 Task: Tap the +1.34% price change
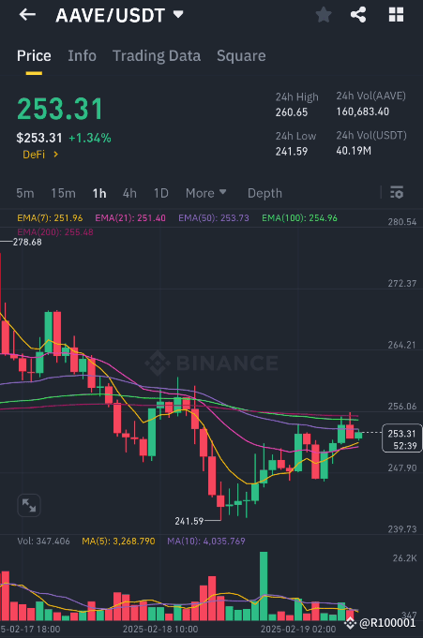coord(90,138)
